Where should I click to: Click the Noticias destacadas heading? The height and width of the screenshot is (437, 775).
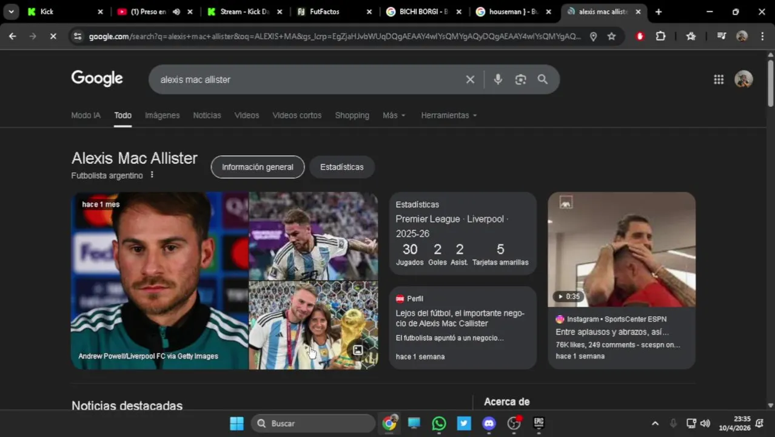coord(127,405)
